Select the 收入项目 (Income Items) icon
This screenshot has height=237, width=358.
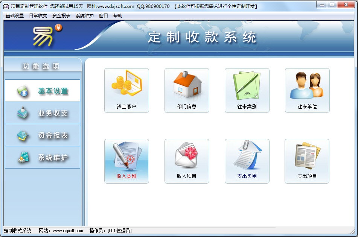pos(187,161)
